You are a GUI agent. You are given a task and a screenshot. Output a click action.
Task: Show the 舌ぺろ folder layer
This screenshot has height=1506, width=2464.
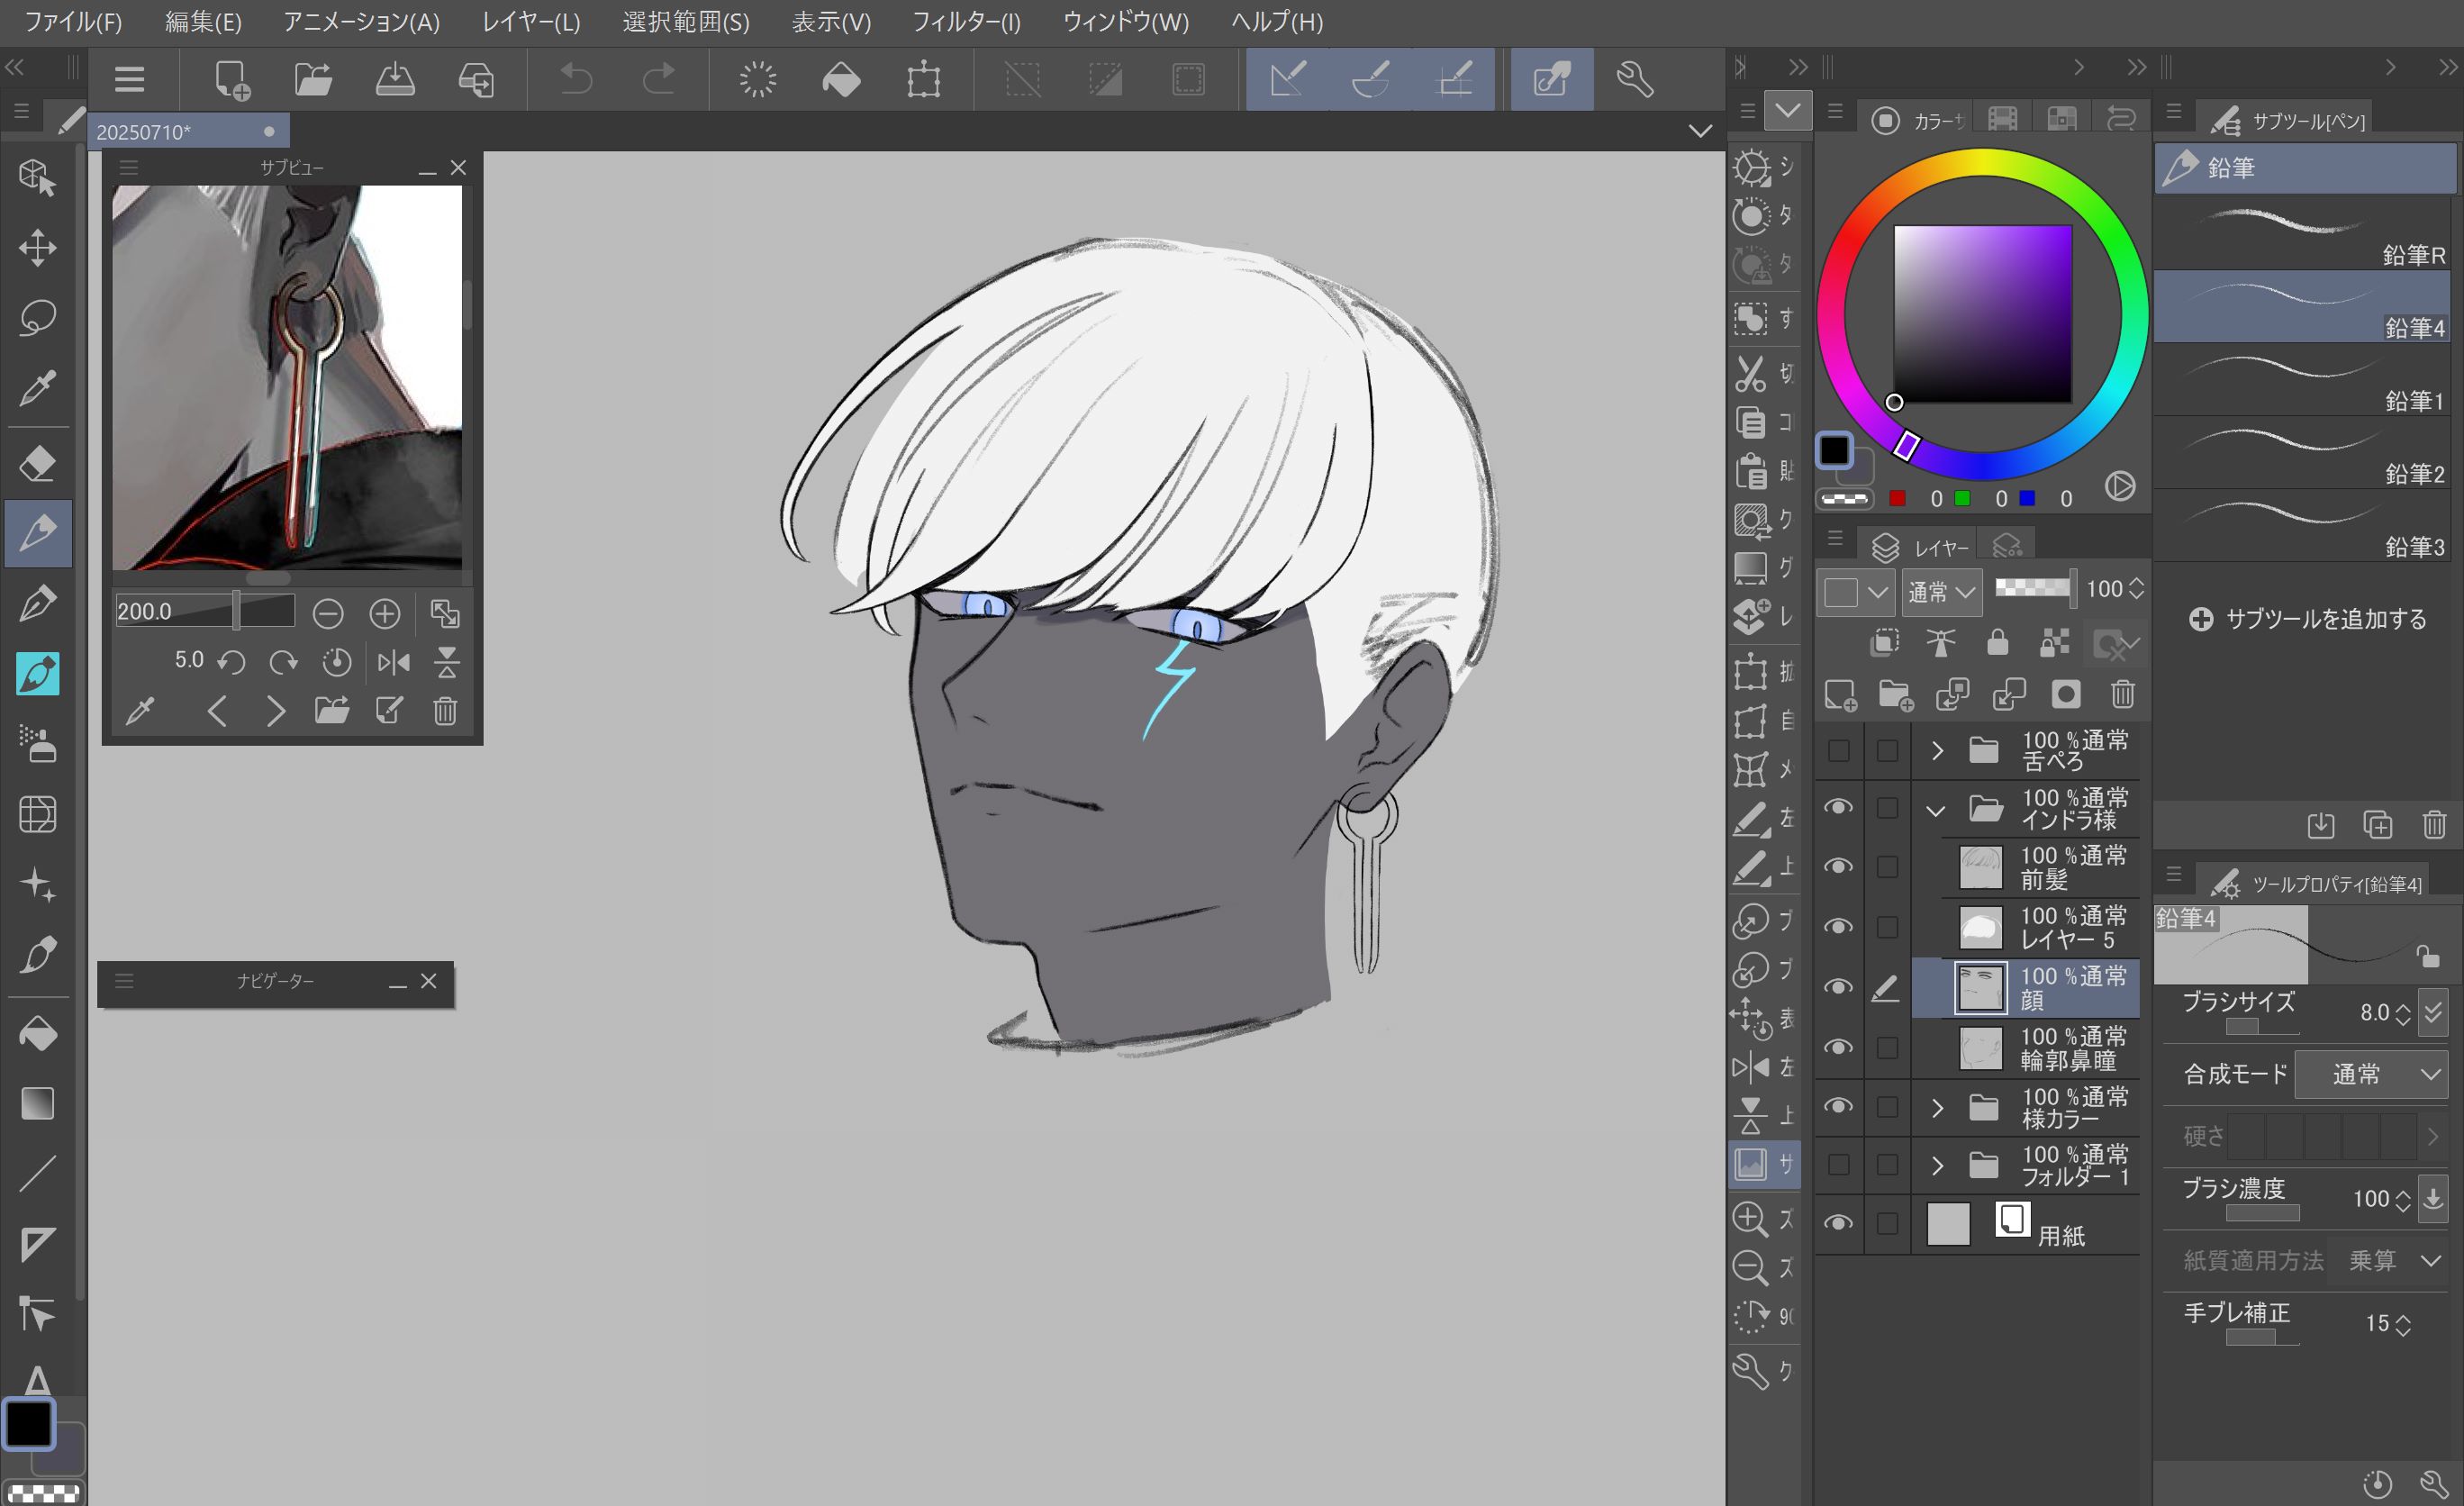pyautogui.click(x=1838, y=751)
